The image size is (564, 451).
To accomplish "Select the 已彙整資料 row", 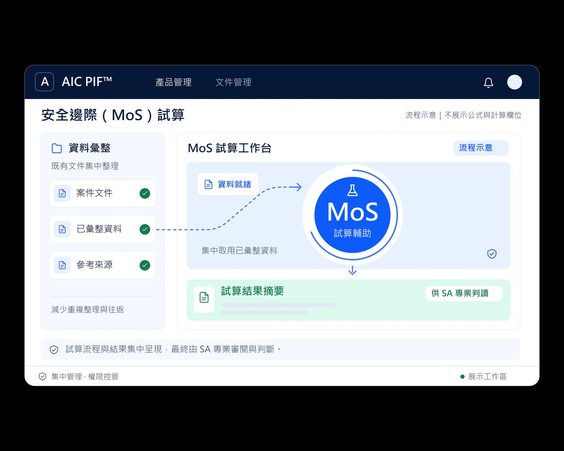I will point(103,229).
